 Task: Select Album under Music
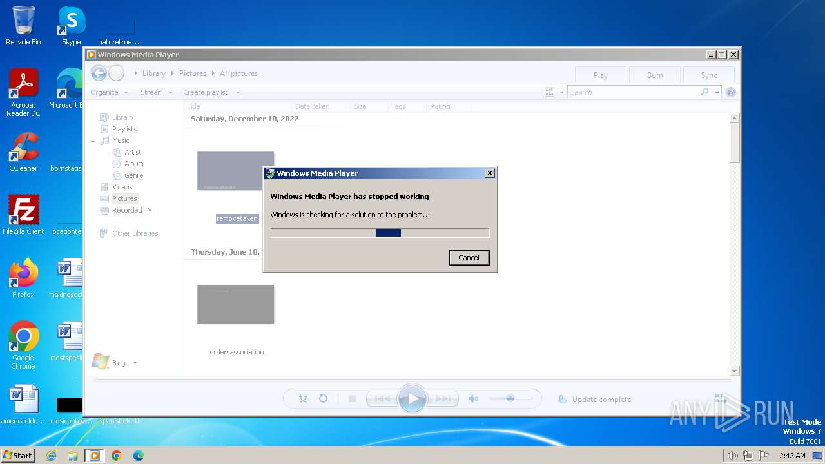[x=133, y=164]
